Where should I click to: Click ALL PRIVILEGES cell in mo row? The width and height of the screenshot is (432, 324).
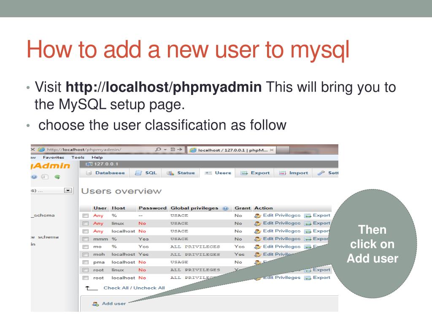195,247
